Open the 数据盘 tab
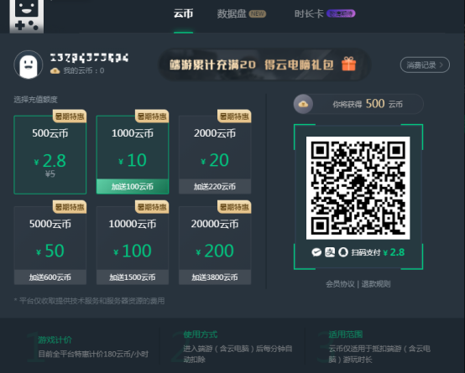 pos(232,14)
